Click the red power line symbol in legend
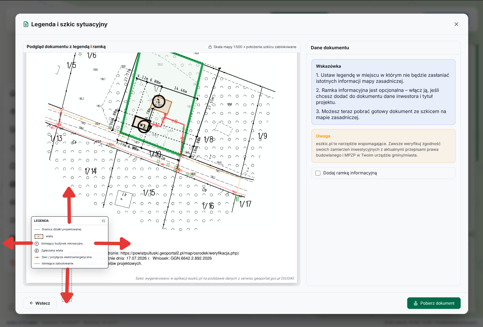 click(x=37, y=257)
